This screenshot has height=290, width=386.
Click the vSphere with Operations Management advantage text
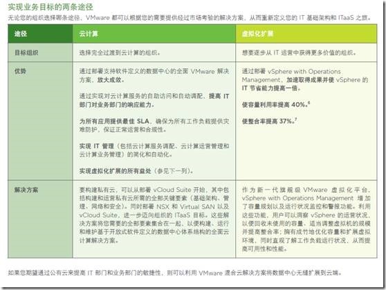(x=305, y=79)
